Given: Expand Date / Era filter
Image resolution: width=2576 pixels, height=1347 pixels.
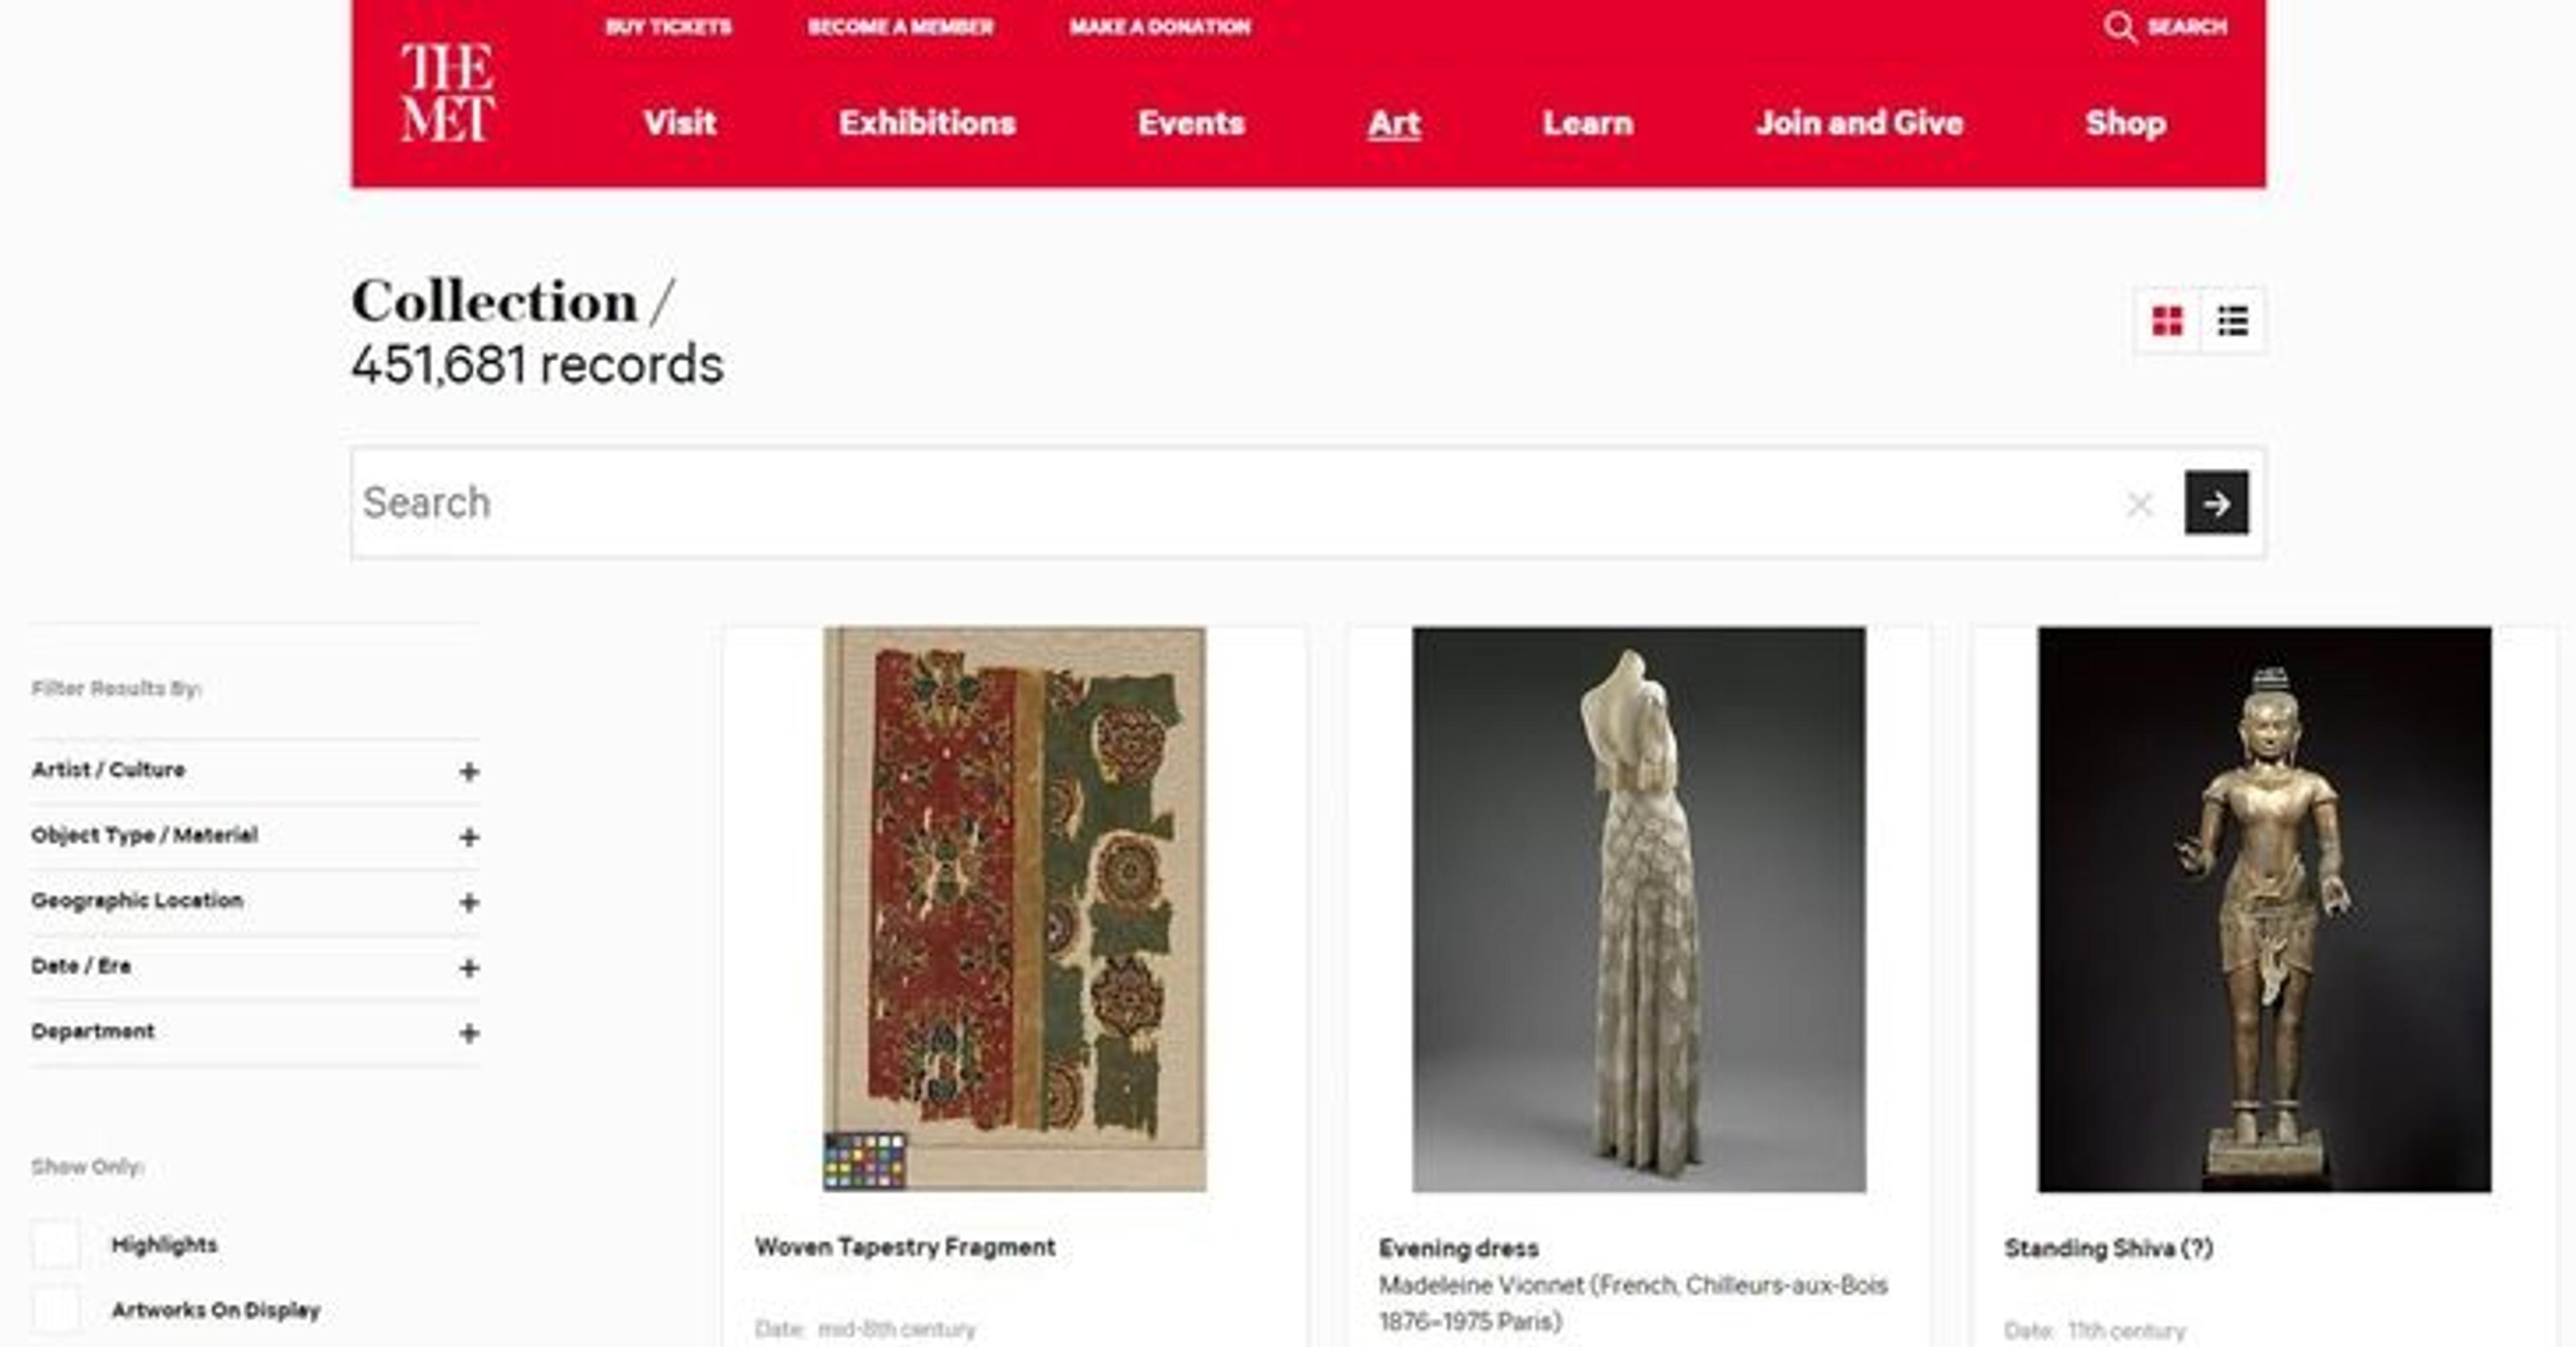Looking at the screenshot, I should (x=468, y=968).
